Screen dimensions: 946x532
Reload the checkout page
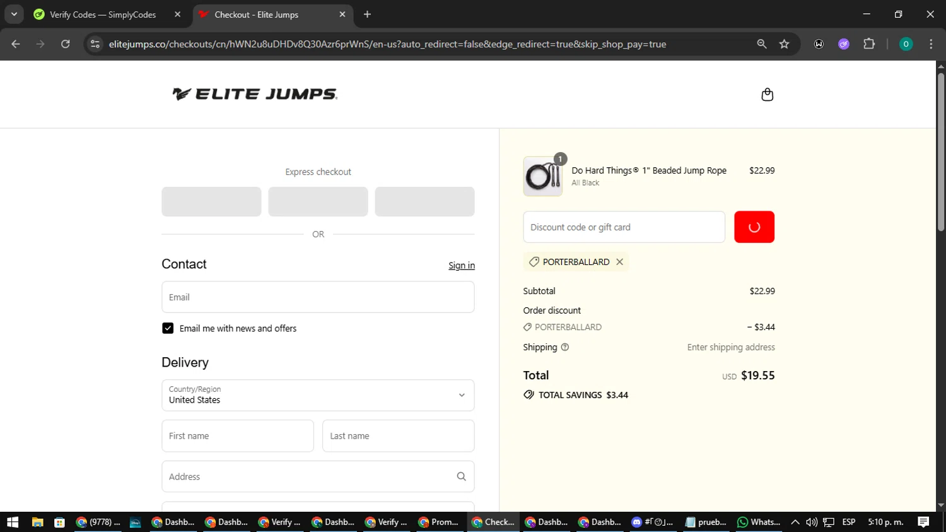pos(66,44)
